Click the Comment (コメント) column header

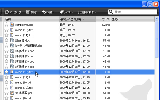132,19
